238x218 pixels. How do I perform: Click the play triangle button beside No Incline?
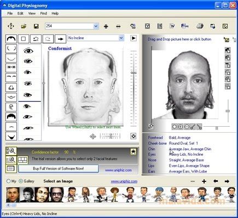pos(133,38)
